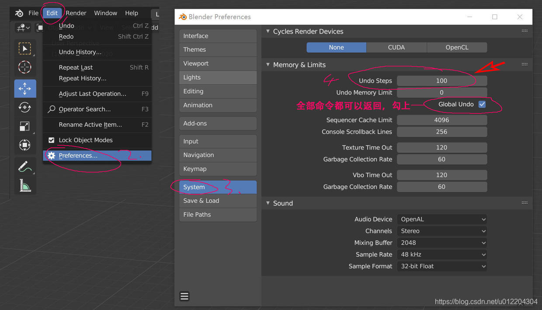The image size is (542, 310).
Task: Open the editor type dropdown icon
Action: [x=23, y=28]
